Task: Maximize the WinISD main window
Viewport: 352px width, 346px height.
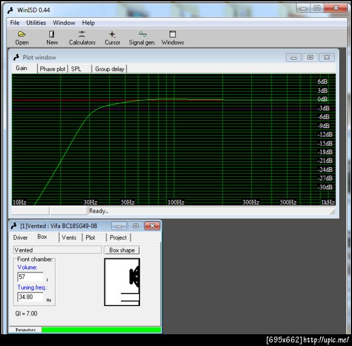Action: click(x=317, y=8)
